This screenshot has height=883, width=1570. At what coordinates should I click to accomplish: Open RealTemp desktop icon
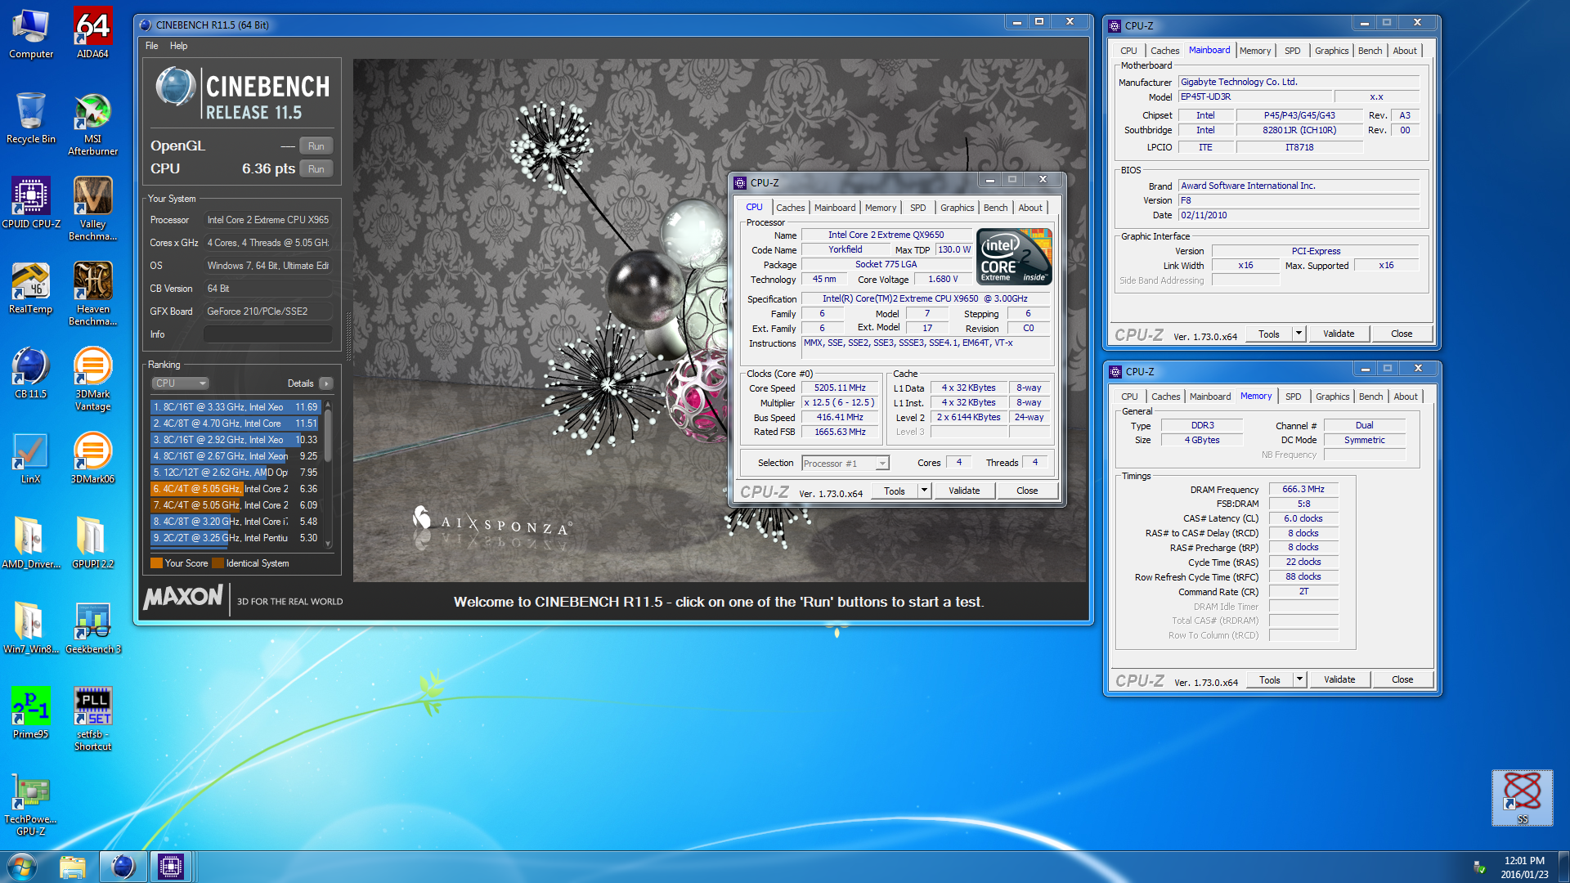point(31,289)
